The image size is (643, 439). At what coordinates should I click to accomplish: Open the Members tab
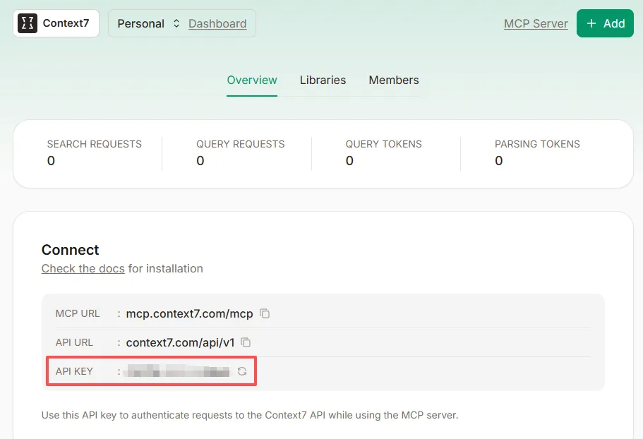(394, 80)
